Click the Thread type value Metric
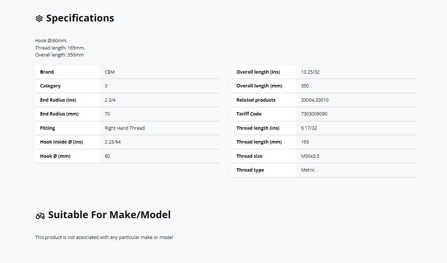 (x=308, y=170)
